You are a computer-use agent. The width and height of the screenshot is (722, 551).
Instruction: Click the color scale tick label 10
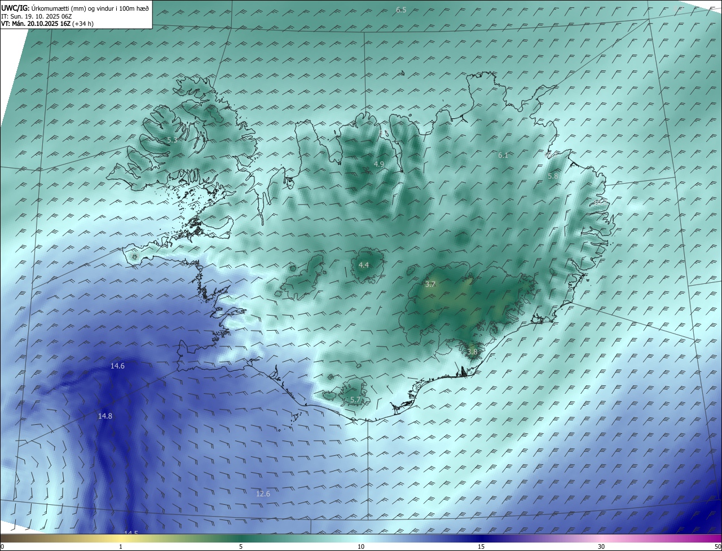click(x=361, y=546)
